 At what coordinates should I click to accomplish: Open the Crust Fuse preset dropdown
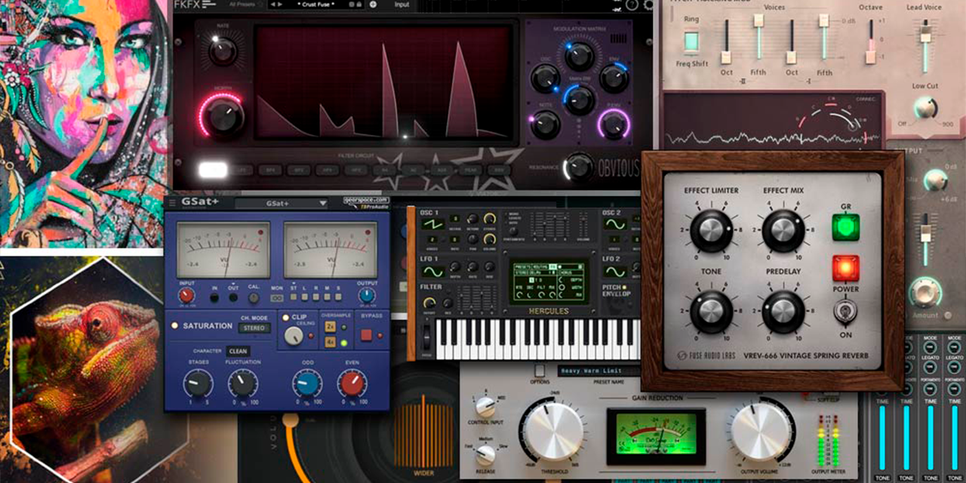click(x=315, y=5)
